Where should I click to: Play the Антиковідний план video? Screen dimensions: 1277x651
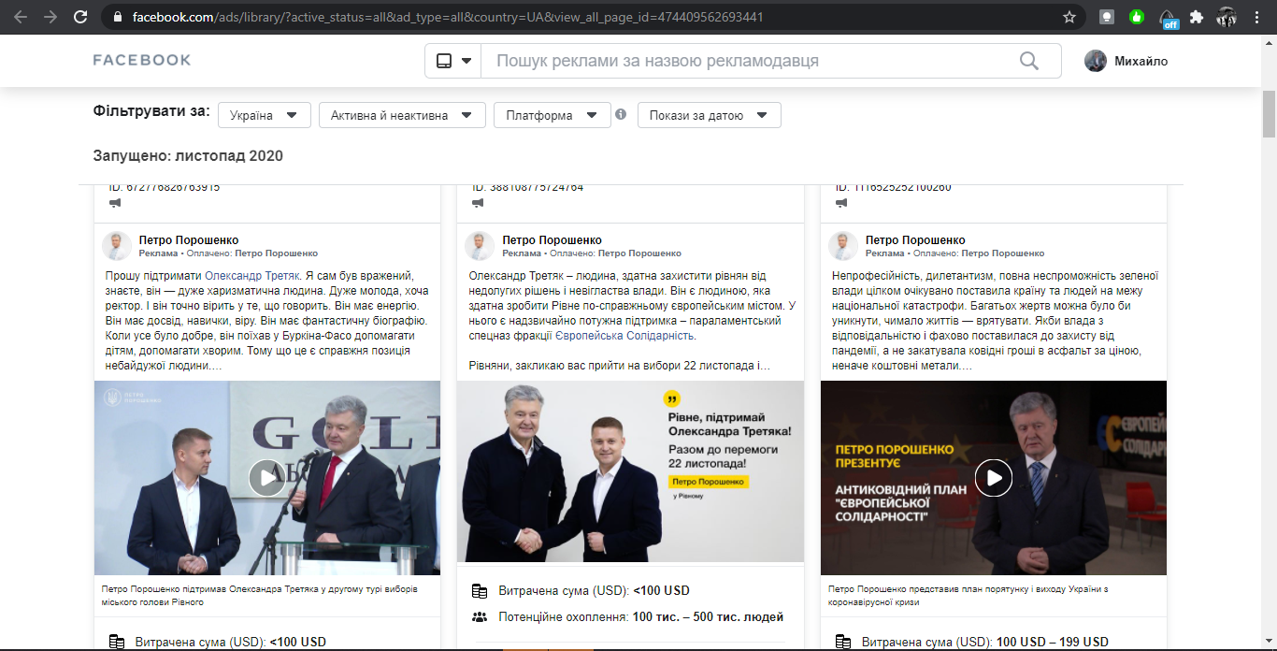click(x=993, y=478)
